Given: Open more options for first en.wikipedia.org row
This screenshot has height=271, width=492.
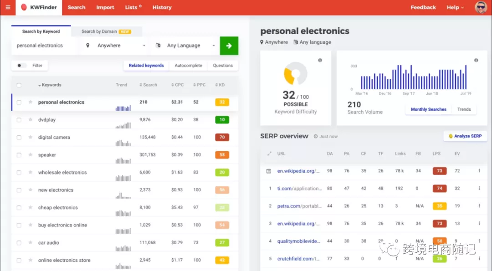Looking at the screenshot, I should (x=479, y=171).
